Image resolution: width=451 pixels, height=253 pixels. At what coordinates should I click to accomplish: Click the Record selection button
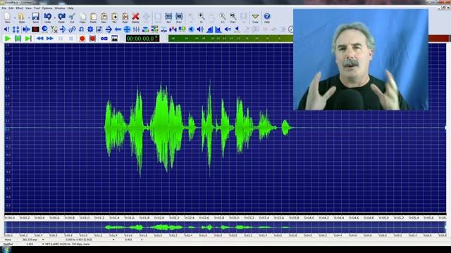92,39
